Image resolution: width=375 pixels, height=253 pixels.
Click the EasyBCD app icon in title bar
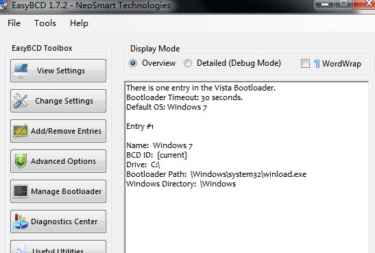pos(3,5)
